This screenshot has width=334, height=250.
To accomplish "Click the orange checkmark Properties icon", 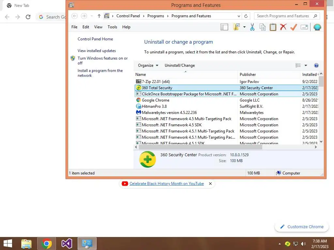I will (x=294, y=27).
